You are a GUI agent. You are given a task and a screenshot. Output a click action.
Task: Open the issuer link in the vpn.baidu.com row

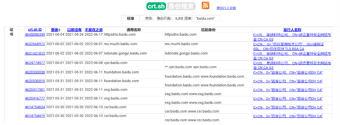pyautogui.click(x=292, y=66)
